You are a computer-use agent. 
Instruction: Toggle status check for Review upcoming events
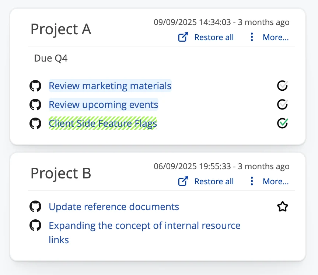pos(282,105)
